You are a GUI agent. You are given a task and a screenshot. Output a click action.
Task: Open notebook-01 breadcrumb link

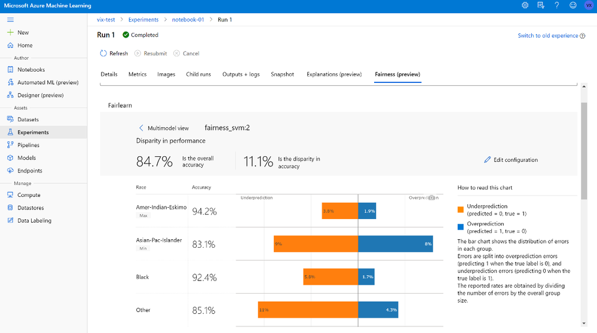coord(188,20)
